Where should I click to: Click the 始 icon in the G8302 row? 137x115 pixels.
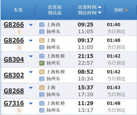pos(42,72)
